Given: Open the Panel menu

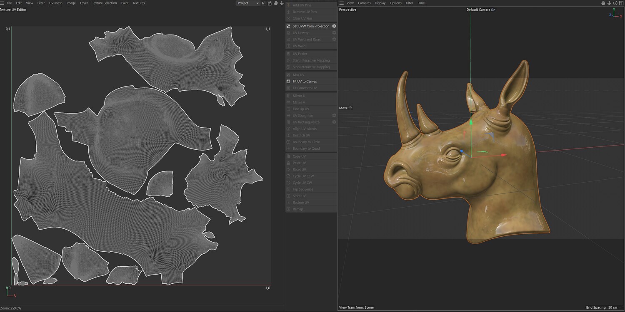Looking at the screenshot, I should pos(422,3).
